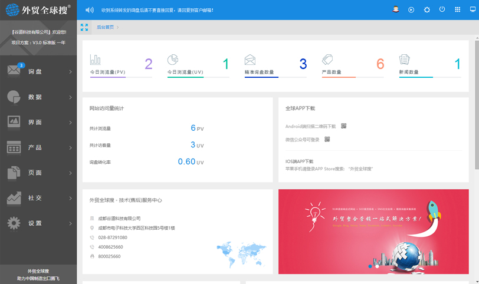The image size is (479, 284).
Task: Click the 精准询盘数量 stat card
Action: tap(275, 65)
